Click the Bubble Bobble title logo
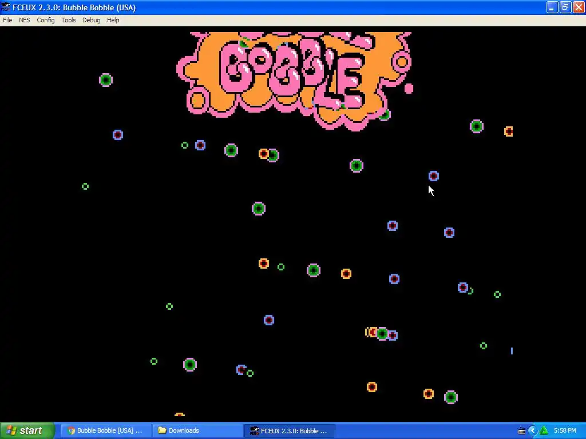Image resolution: width=586 pixels, height=439 pixels. [294, 80]
